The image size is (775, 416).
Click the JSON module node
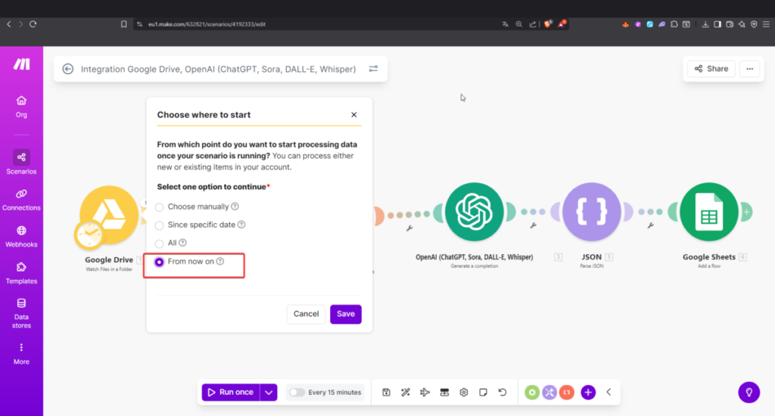[592, 212]
